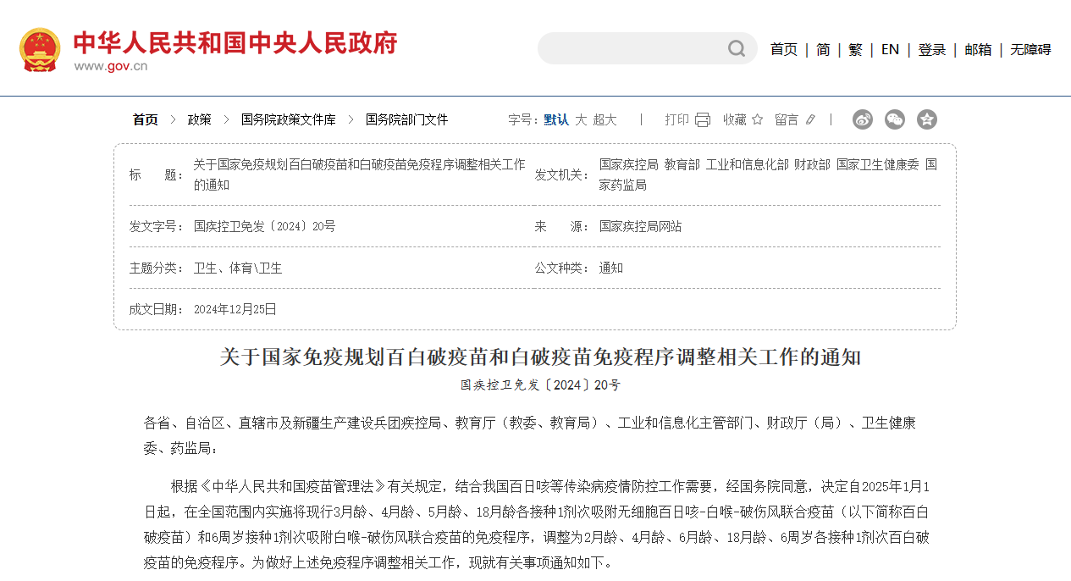The height and width of the screenshot is (581, 1071).
Task: Switch to traditional Chinese 繁
Action: point(855,49)
